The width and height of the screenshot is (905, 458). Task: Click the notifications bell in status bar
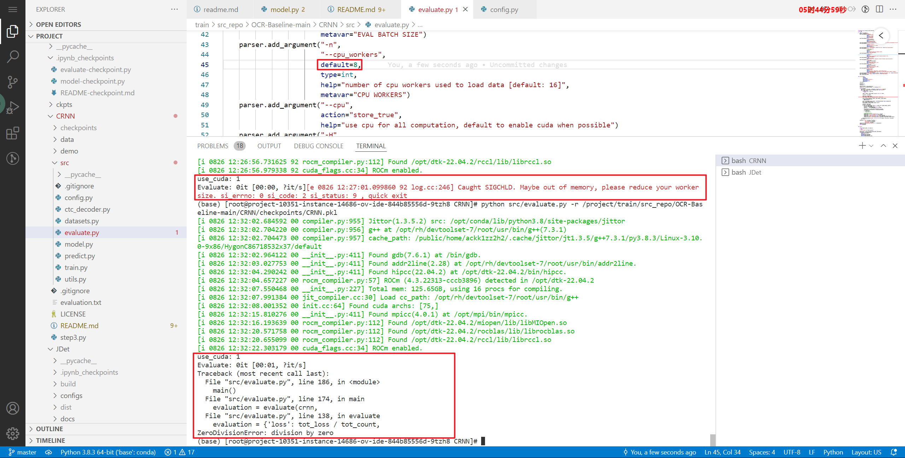click(x=894, y=452)
